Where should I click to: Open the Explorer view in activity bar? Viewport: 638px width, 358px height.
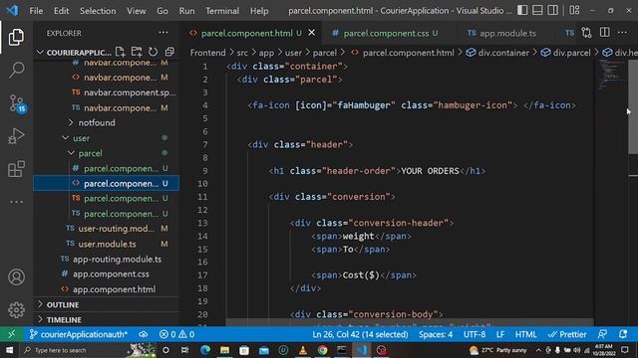click(x=16, y=38)
